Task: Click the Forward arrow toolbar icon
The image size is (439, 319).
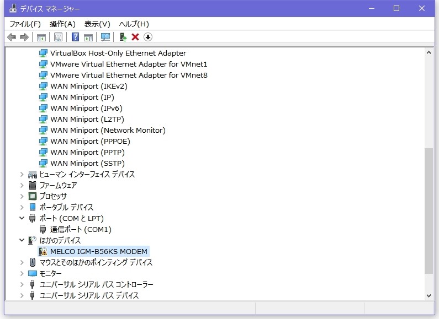Action: coord(24,37)
